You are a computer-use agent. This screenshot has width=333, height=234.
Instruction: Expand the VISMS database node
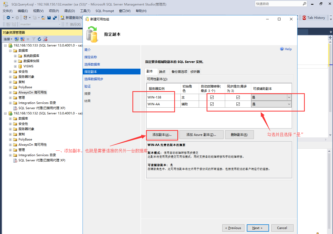coord(15,66)
